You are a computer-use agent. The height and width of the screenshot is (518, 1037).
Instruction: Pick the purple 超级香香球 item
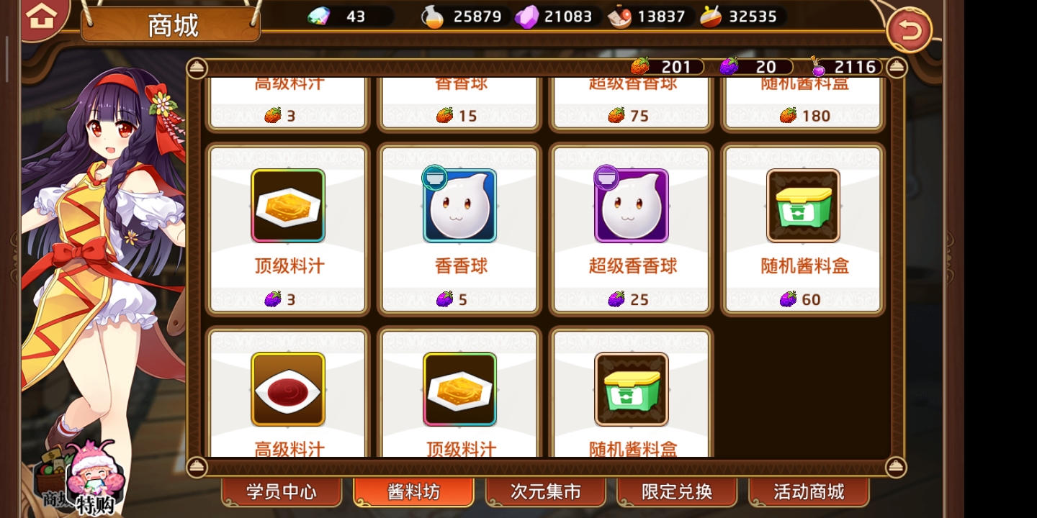click(632, 230)
